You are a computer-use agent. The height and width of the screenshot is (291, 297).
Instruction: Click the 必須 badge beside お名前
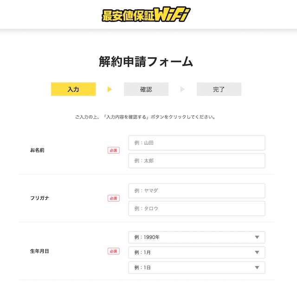(113, 150)
